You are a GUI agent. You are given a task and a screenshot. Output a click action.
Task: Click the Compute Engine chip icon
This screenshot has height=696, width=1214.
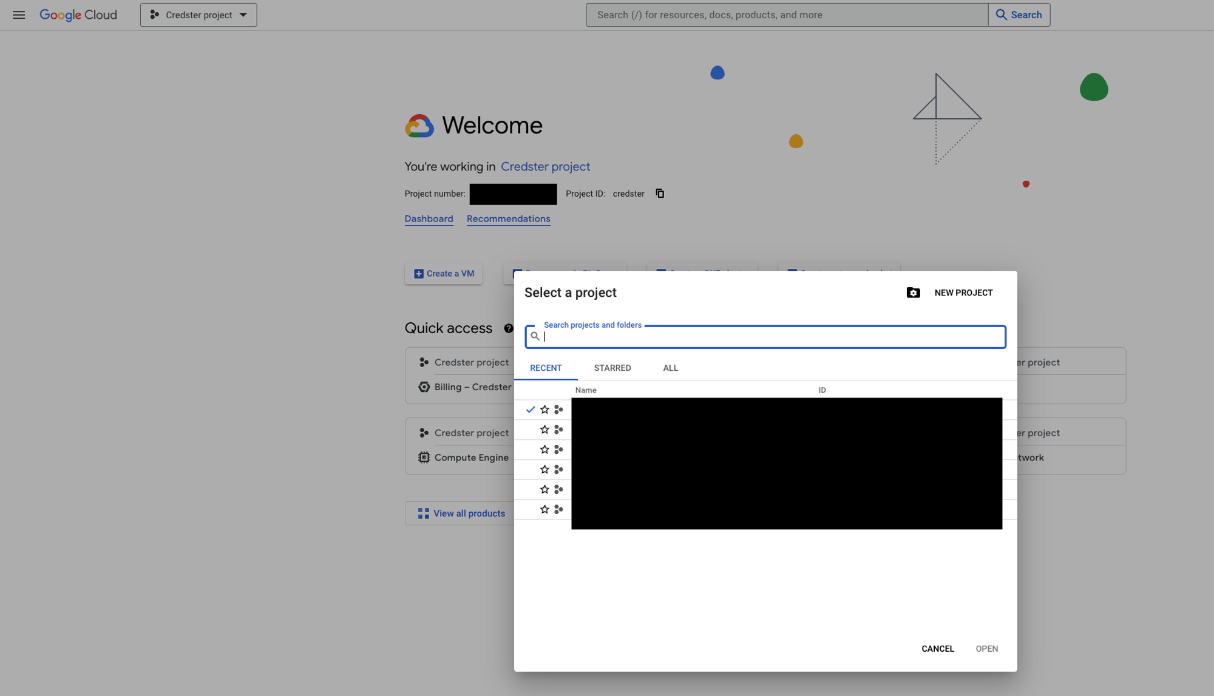(424, 458)
